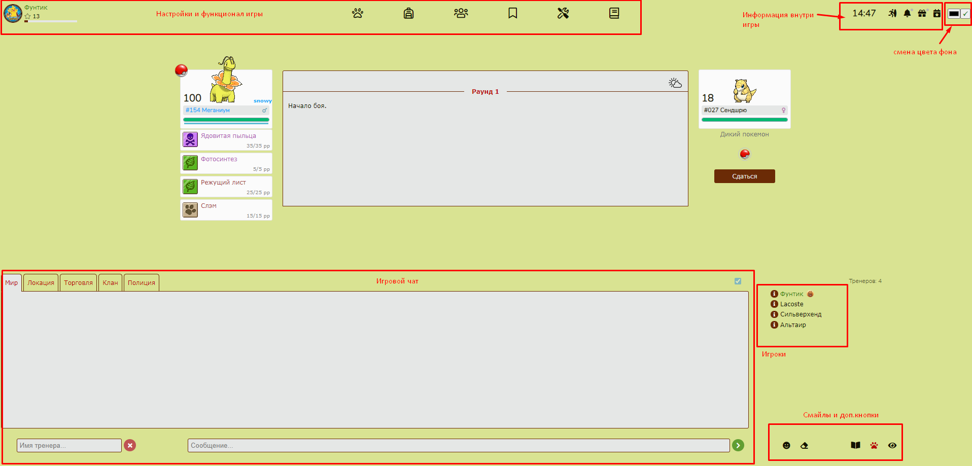Click the wild Сендшрю sprite
This screenshot has width=972, height=466.
[744, 91]
